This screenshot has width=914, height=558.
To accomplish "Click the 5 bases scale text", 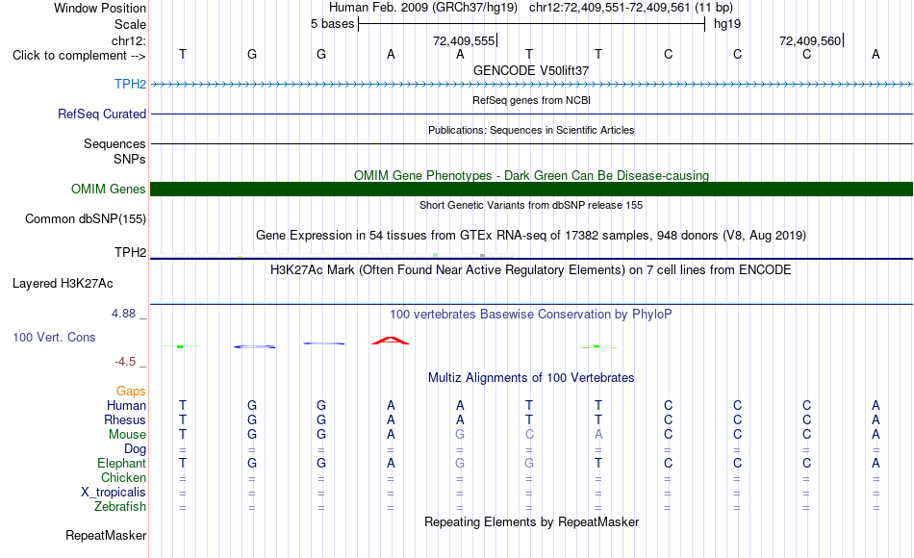I will [332, 24].
